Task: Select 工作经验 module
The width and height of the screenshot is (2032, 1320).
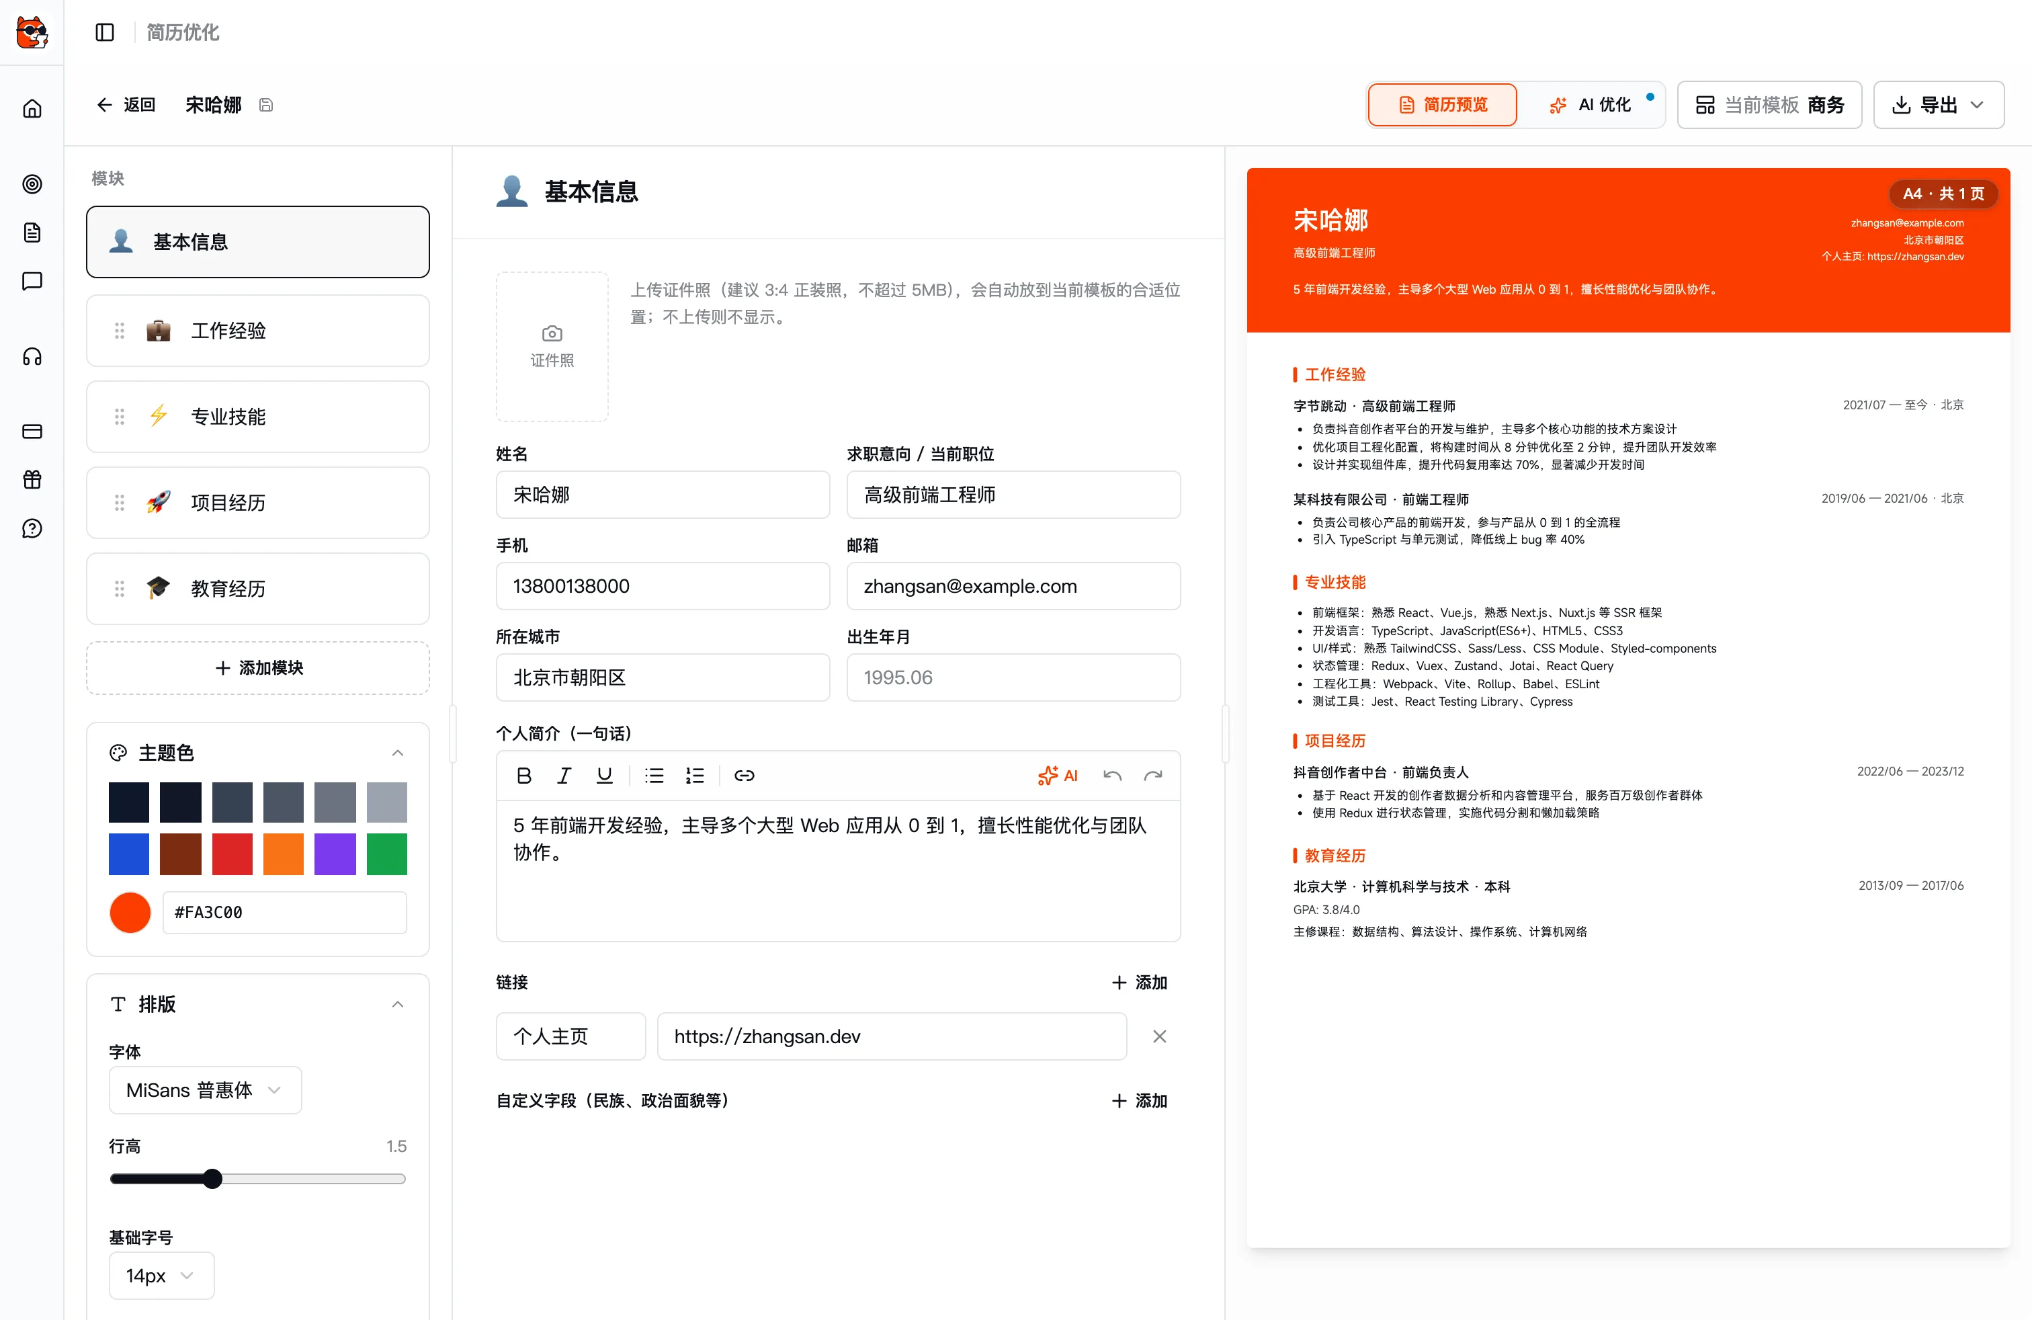Action: (x=258, y=331)
